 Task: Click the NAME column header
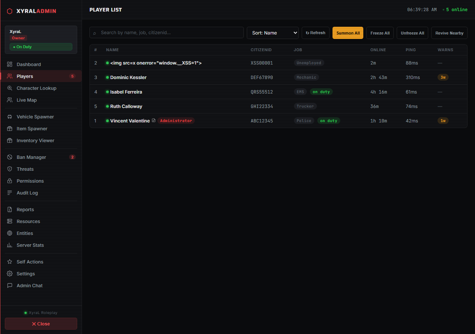pyautogui.click(x=112, y=50)
